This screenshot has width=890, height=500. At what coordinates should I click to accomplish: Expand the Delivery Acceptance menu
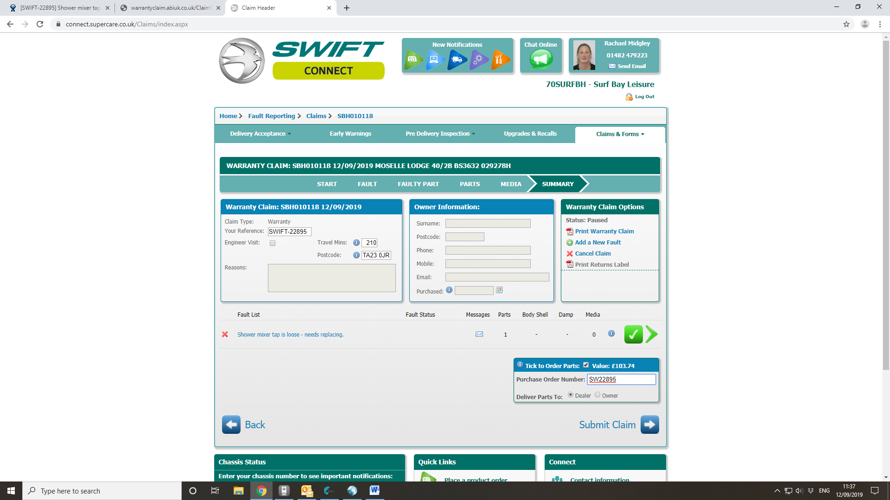[261, 134]
